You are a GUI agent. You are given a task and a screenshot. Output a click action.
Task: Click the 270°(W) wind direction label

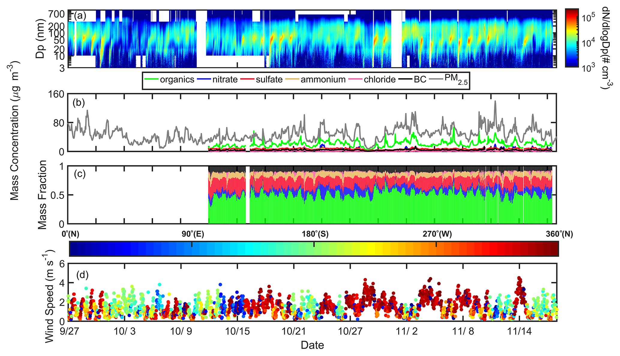point(437,234)
